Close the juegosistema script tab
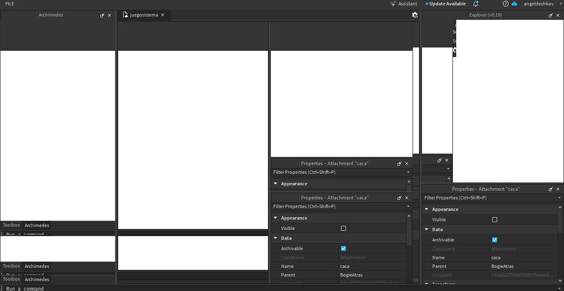The width and height of the screenshot is (564, 291). [162, 15]
